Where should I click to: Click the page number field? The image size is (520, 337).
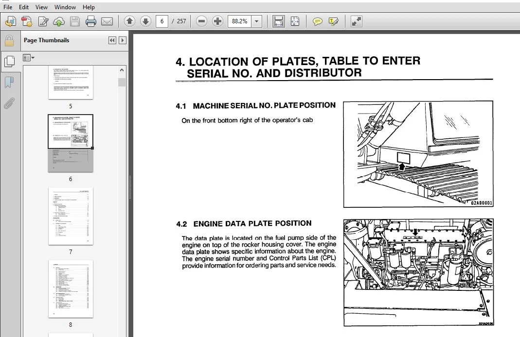point(162,21)
